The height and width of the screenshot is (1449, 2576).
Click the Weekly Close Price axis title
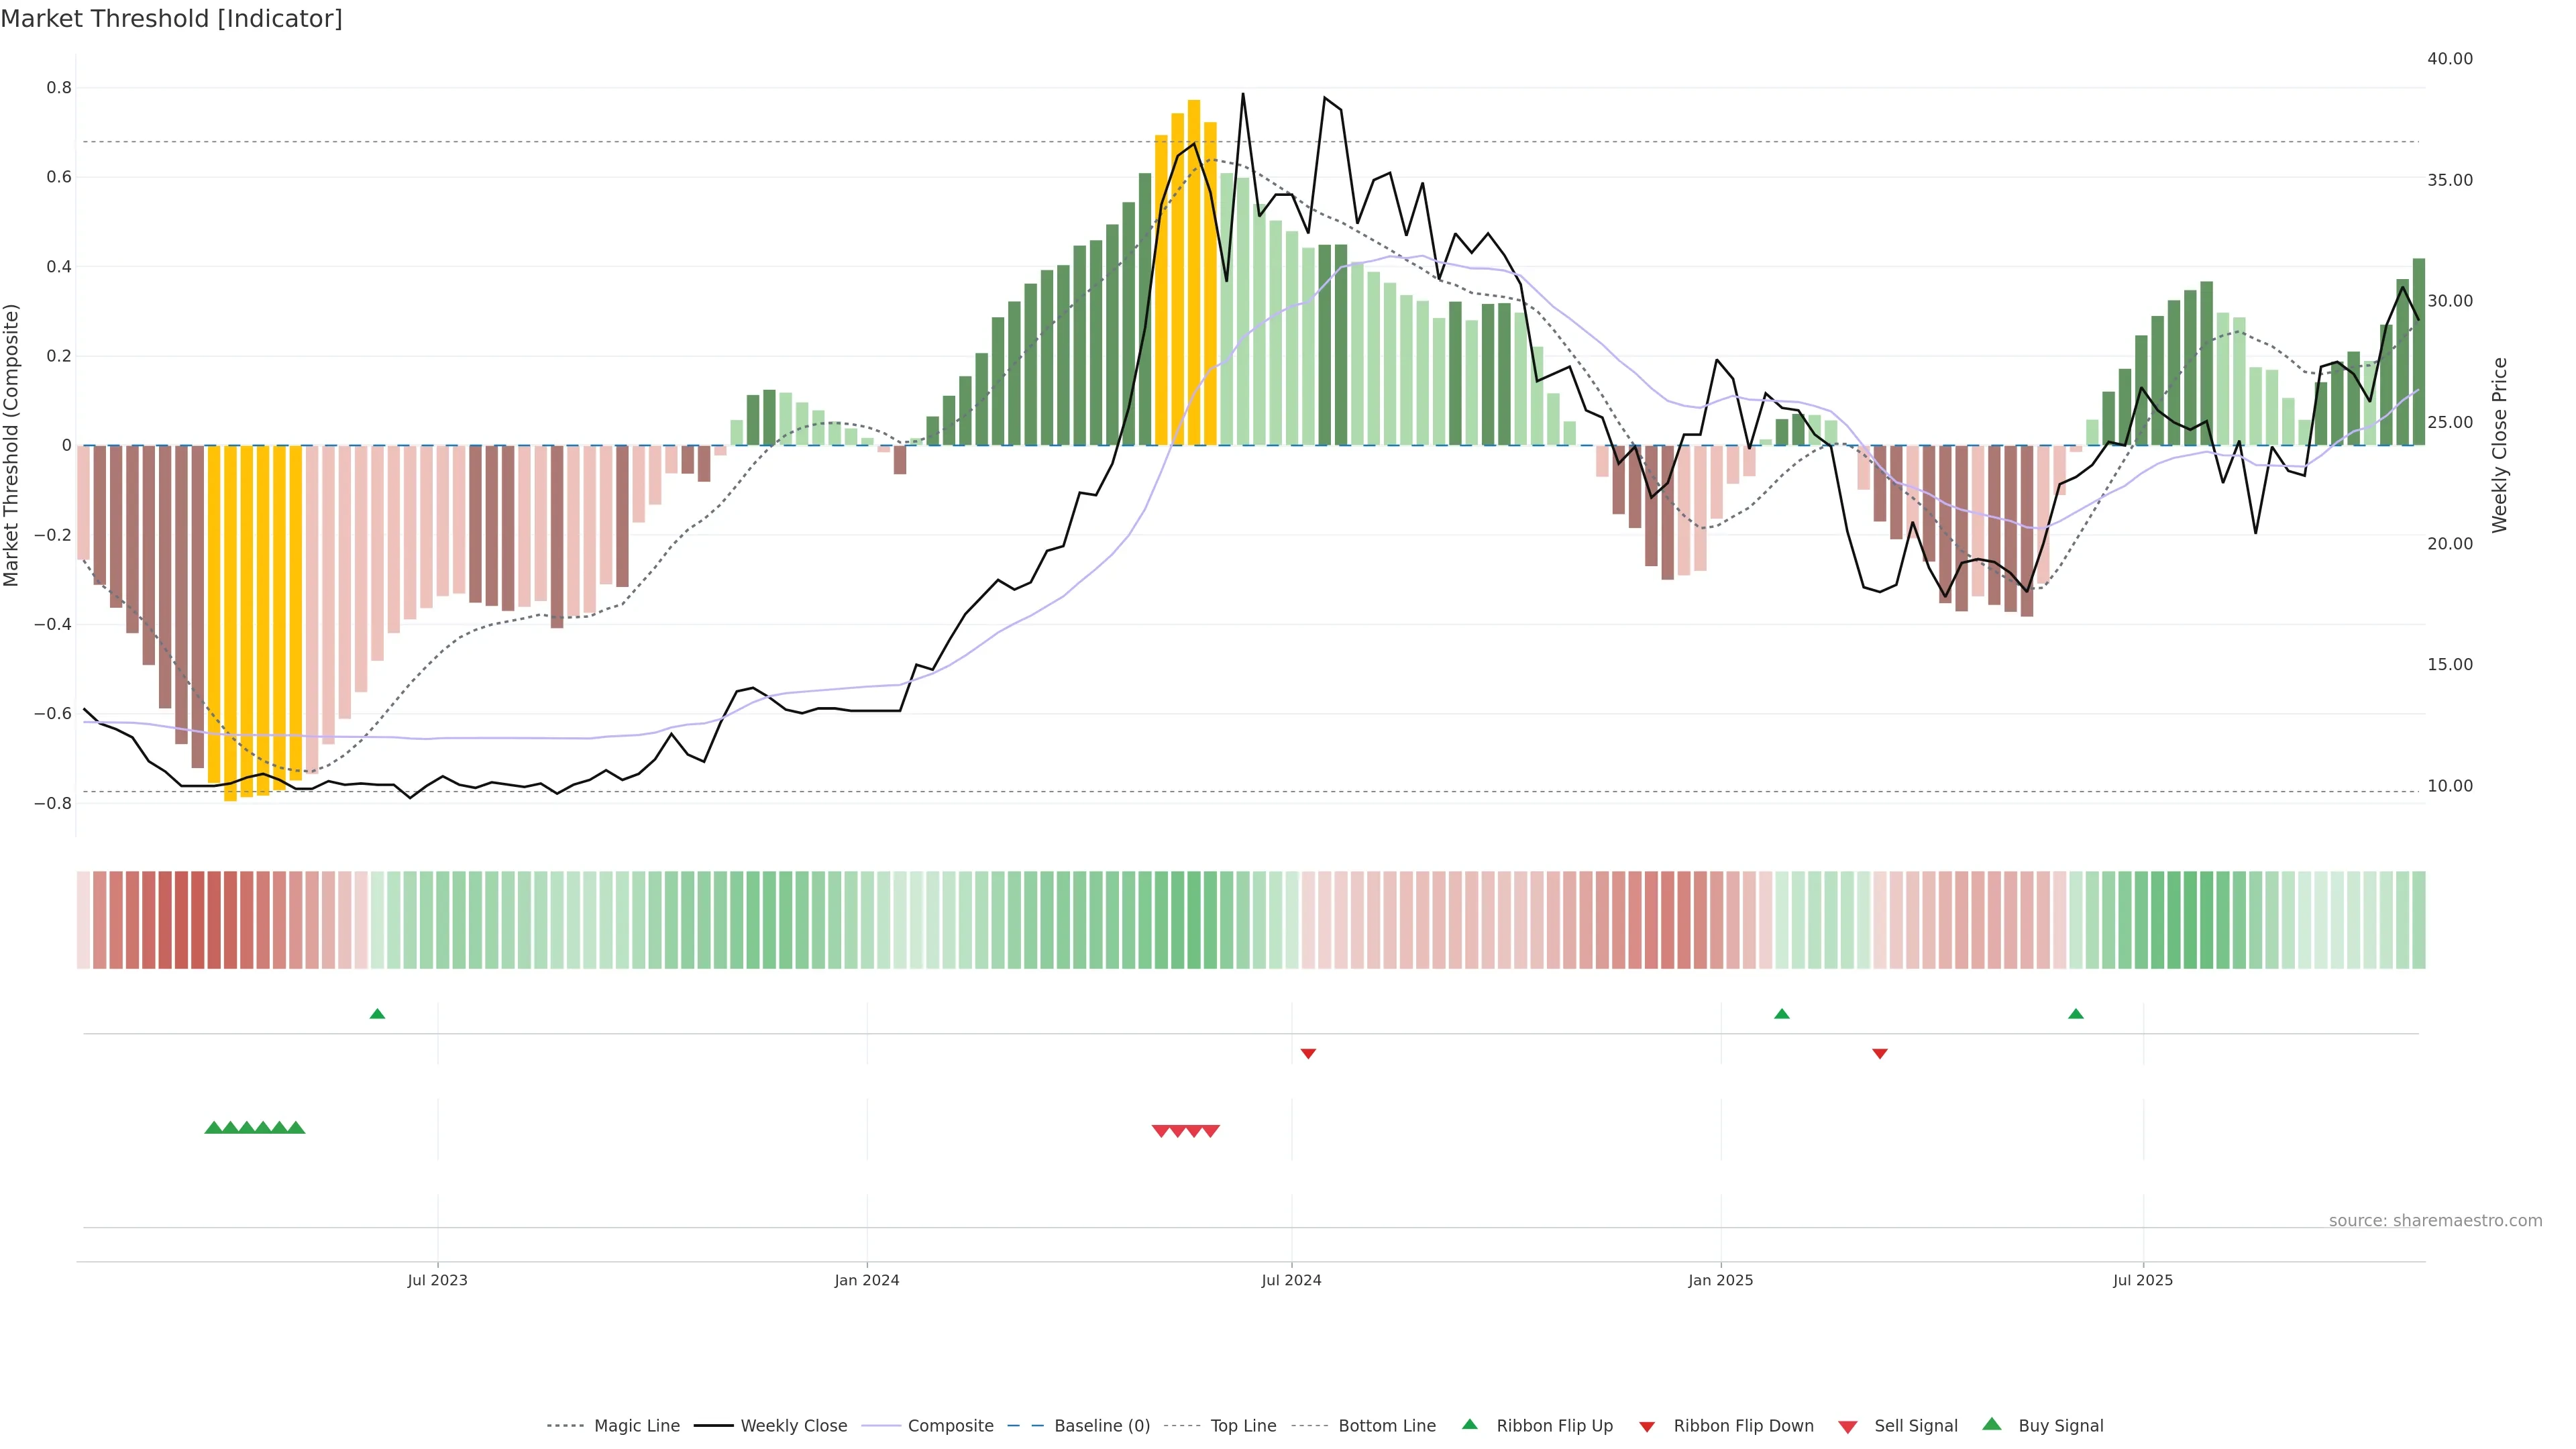point(2499,445)
